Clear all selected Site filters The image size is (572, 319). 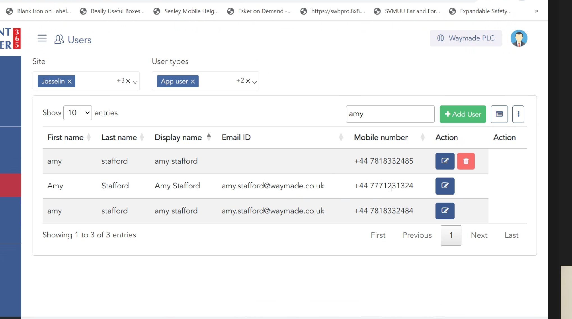click(x=128, y=81)
